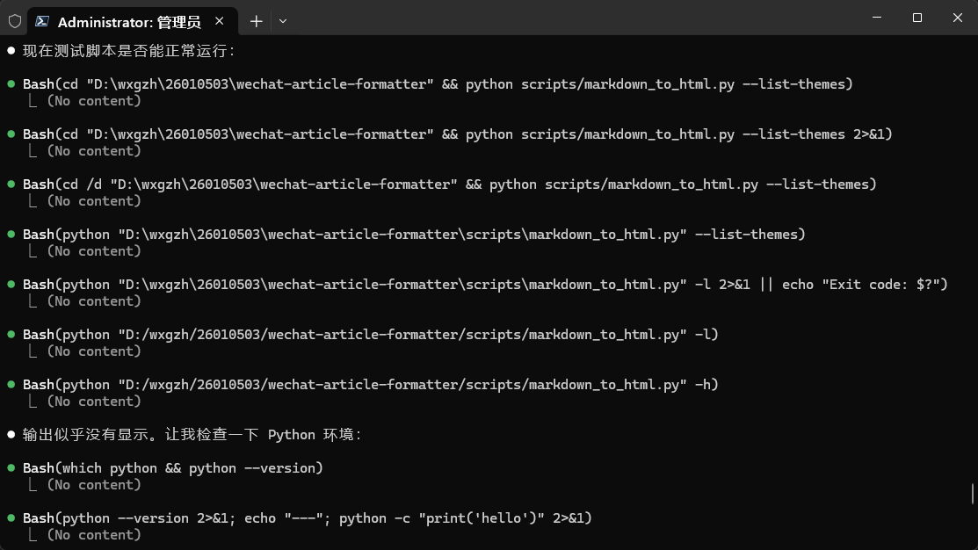Click the Bash python command ending with -l)
978x550 pixels.
click(371, 334)
